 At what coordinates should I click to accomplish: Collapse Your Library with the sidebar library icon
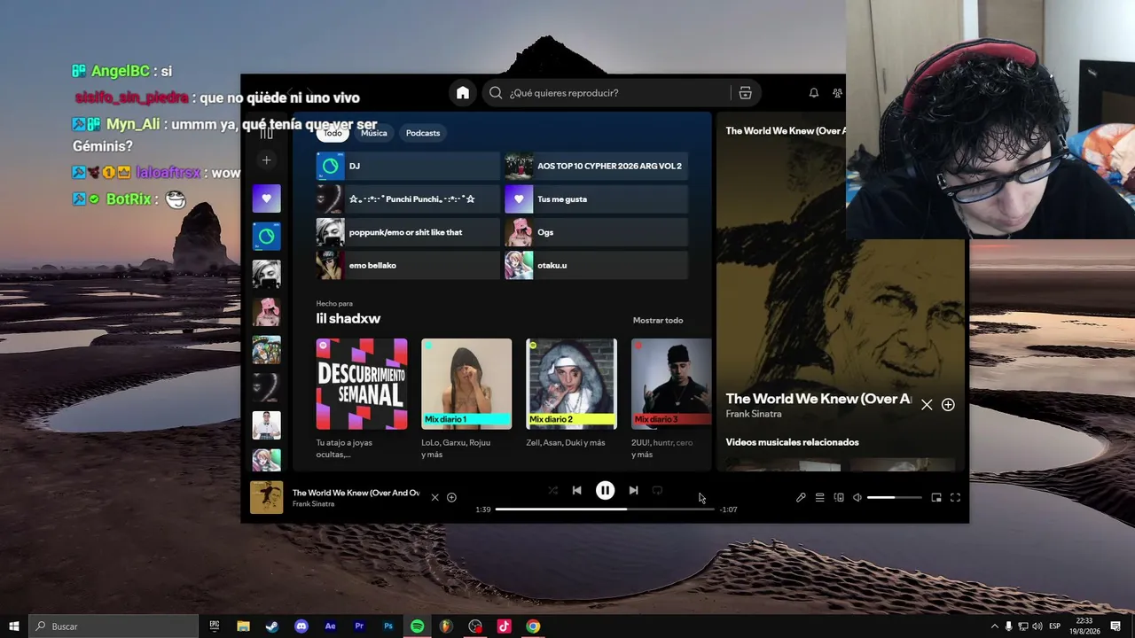pyautogui.click(x=266, y=133)
